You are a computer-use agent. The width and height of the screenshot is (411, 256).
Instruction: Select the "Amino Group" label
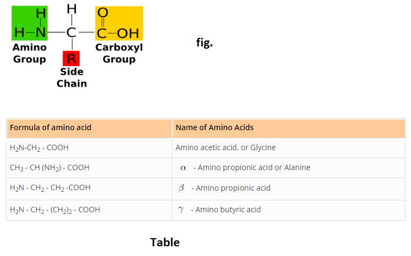pyautogui.click(x=30, y=53)
